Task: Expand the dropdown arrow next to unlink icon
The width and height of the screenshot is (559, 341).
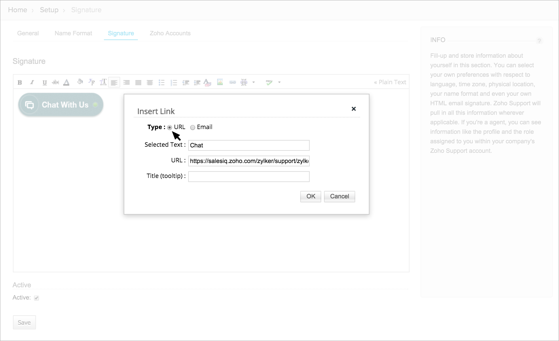Action: click(x=253, y=82)
